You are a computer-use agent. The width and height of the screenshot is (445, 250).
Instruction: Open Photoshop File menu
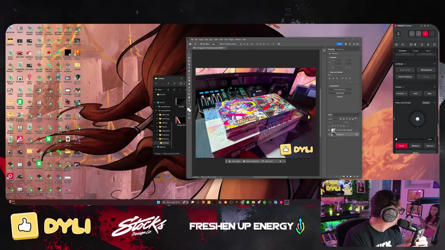click(192, 40)
